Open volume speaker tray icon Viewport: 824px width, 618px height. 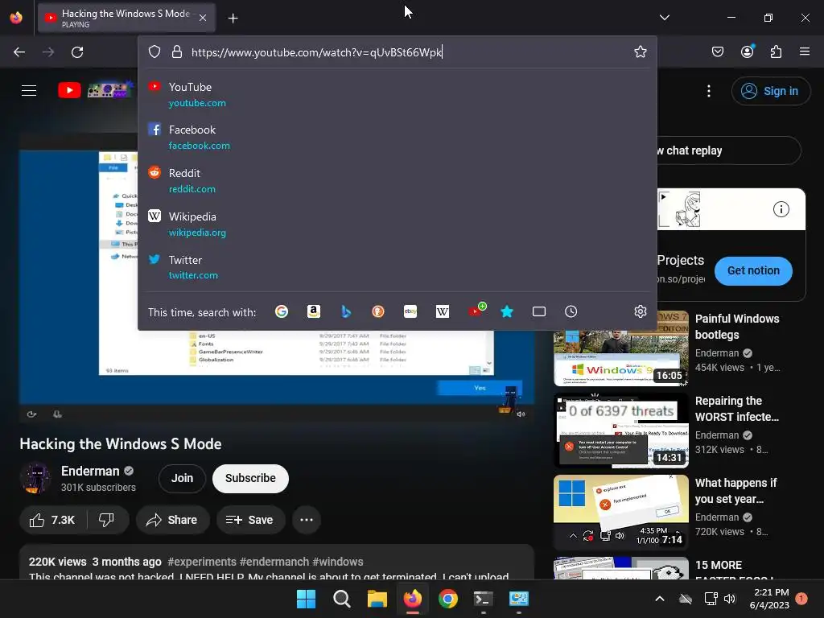click(x=729, y=599)
